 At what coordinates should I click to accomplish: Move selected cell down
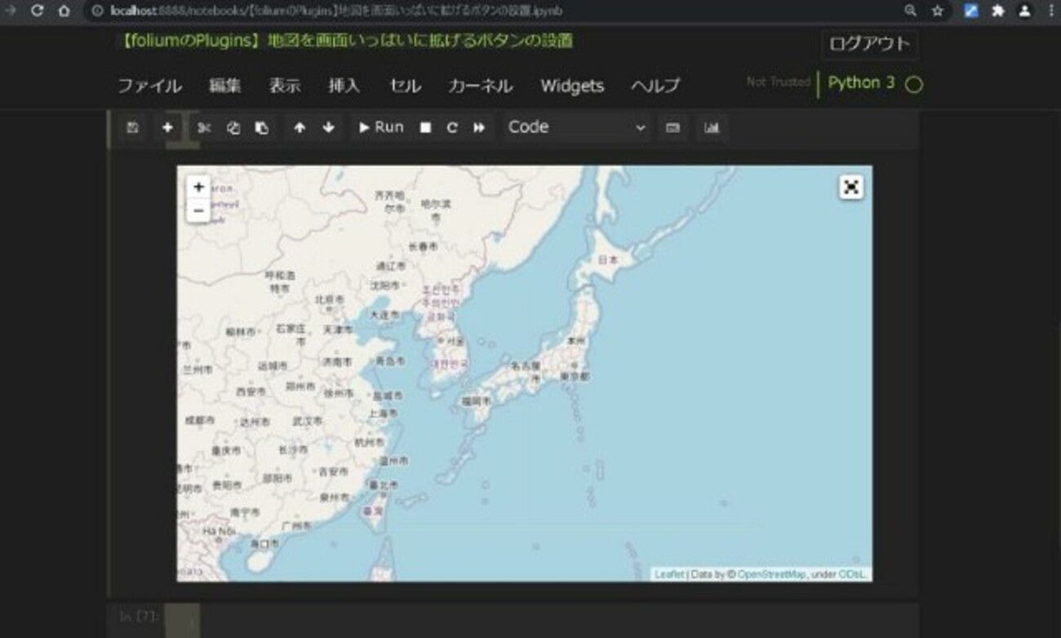[328, 127]
